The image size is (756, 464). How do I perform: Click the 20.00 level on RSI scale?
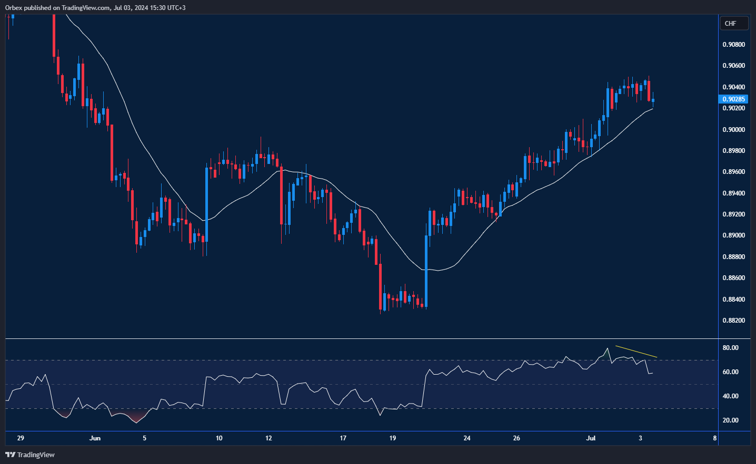tap(730, 420)
